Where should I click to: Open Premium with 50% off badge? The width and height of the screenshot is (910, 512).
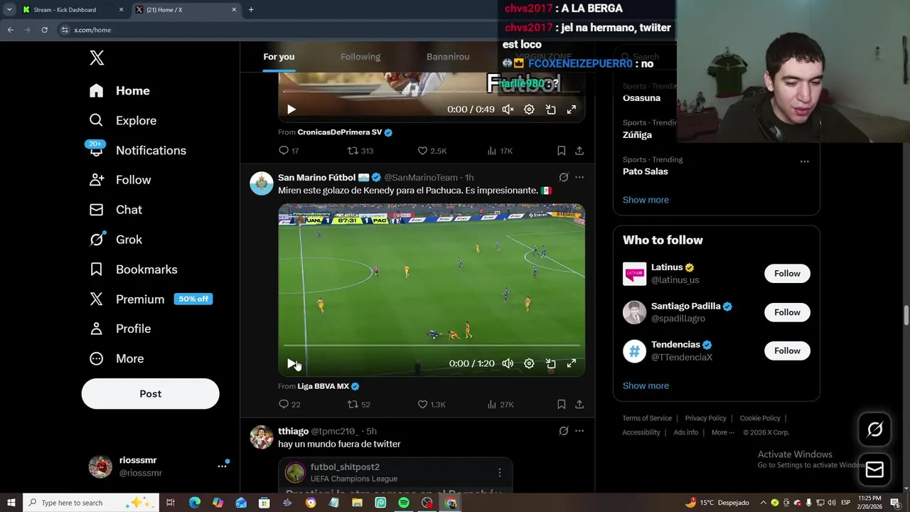point(151,299)
